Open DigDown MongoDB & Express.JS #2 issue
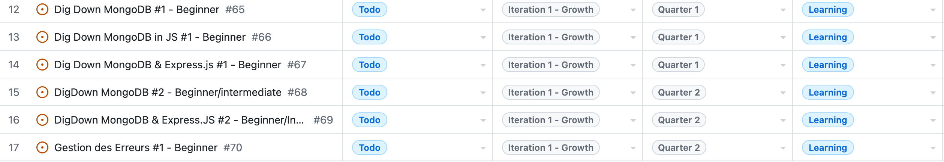The image size is (944, 162). [x=179, y=120]
